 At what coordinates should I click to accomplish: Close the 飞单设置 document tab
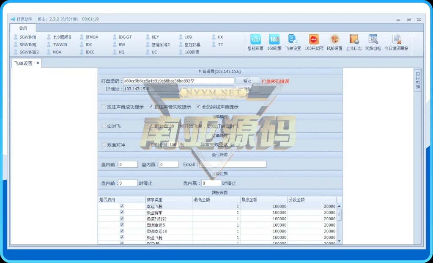[38, 63]
